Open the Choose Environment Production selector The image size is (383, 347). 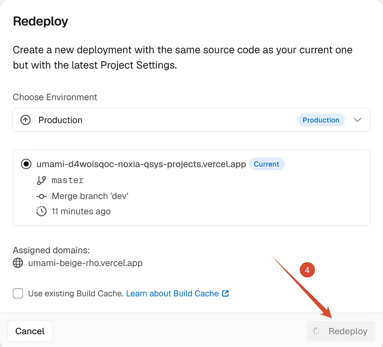point(191,120)
